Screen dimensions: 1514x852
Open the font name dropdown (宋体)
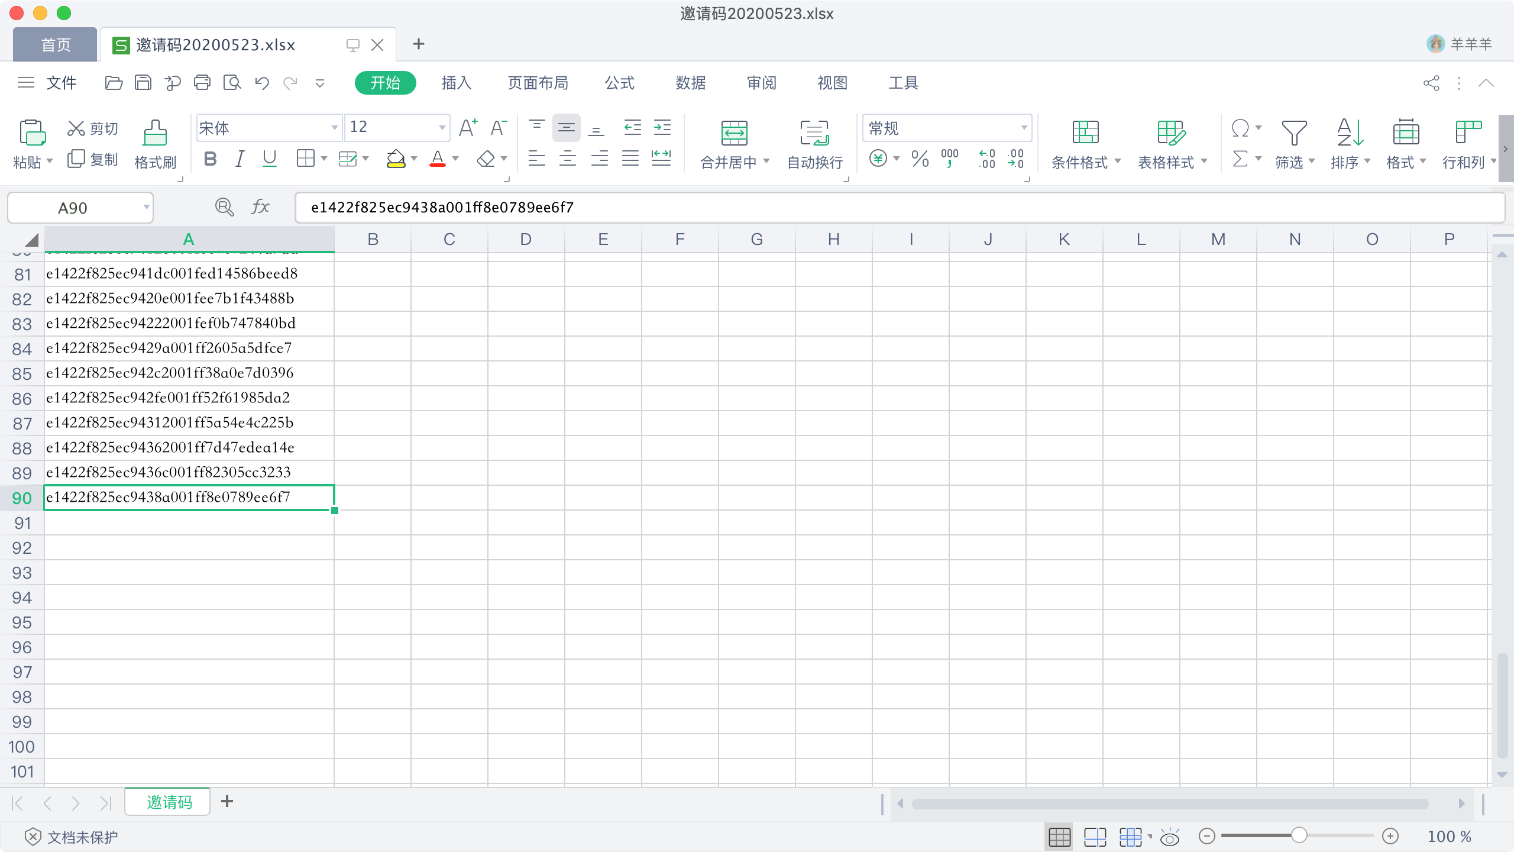tap(334, 128)
